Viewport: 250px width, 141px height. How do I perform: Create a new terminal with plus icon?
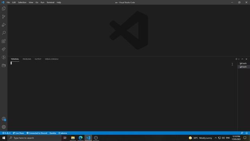click(236, 59)
